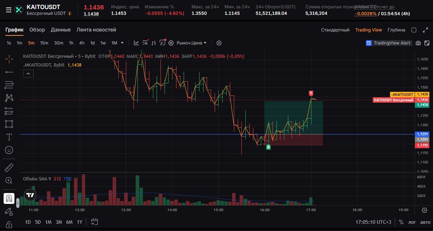Screen dimensions: 433x231
Task: Open the indicators fx menu
Action: [x=162, y=43]
